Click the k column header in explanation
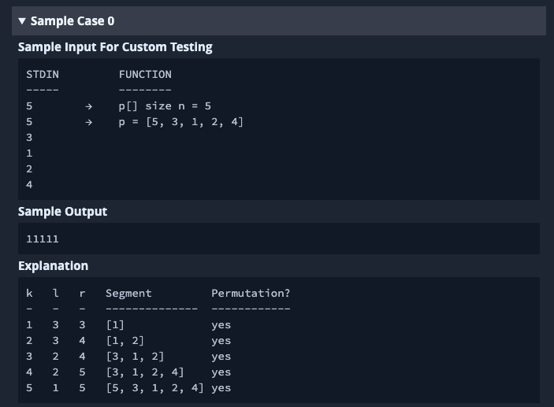This screenshot has width=554, height=407. click(x=29, y=294)
